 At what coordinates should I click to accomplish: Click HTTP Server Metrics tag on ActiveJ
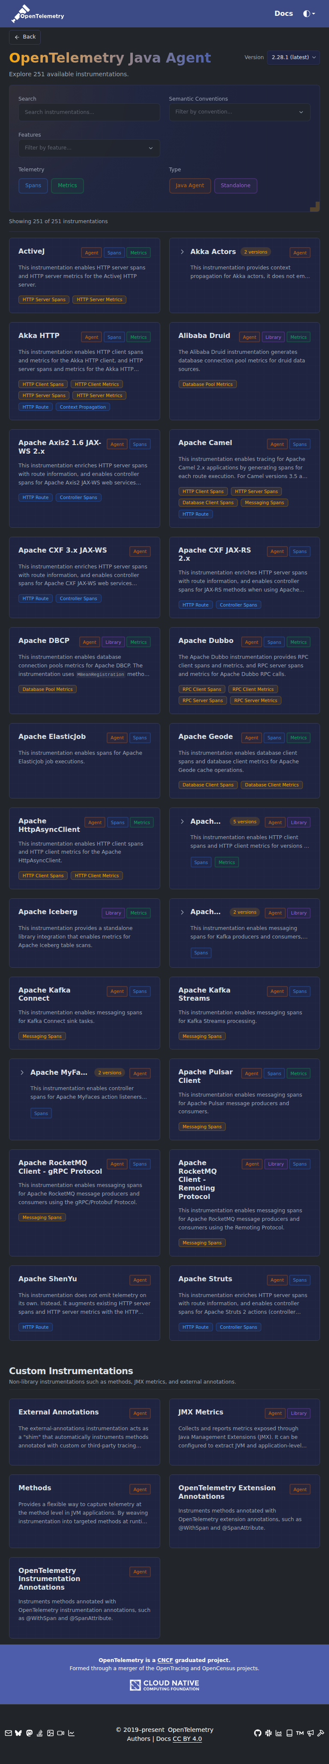coord(99,300)
